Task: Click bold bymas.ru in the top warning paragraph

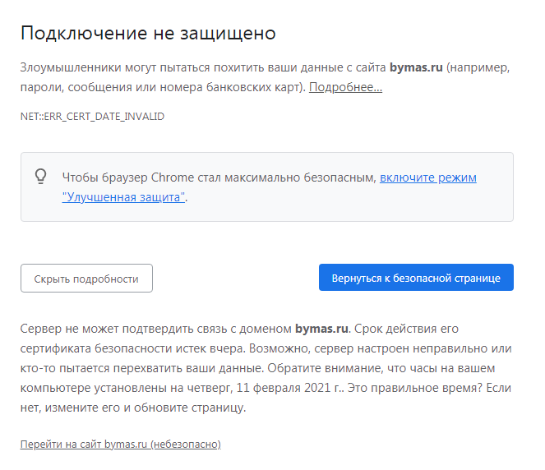Action: tap(415, 67)
